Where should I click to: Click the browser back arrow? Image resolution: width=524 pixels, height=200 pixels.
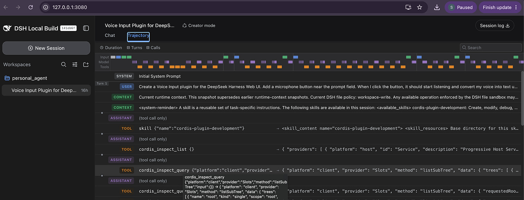[6, 7]
